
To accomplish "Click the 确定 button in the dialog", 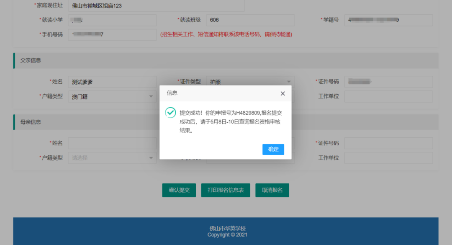I will click(273, 149).
